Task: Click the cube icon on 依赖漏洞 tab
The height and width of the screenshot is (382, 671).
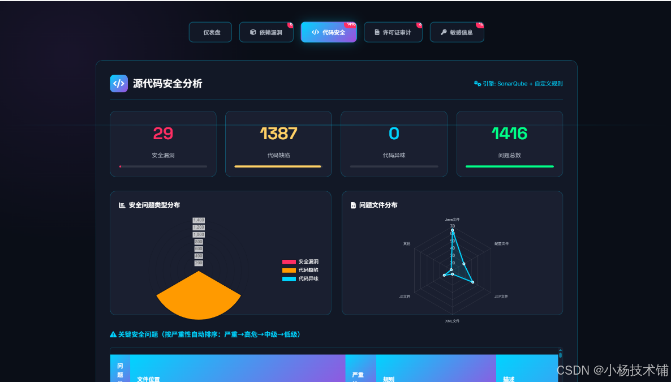Action: (x=253, y=32)
